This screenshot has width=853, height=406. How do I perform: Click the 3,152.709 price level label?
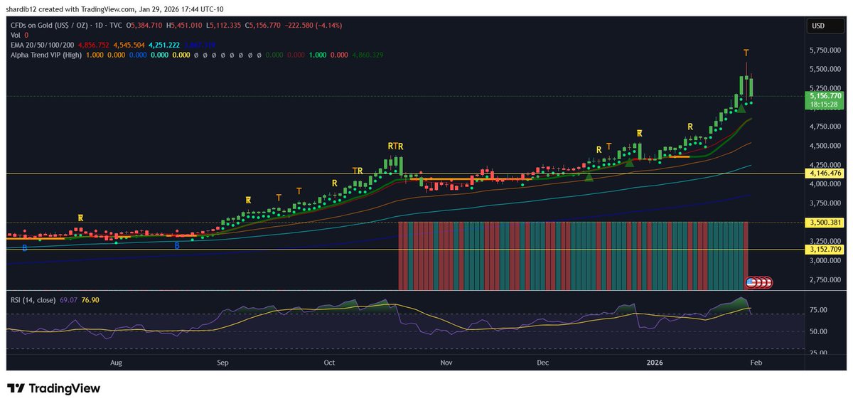tap(823, 250)
